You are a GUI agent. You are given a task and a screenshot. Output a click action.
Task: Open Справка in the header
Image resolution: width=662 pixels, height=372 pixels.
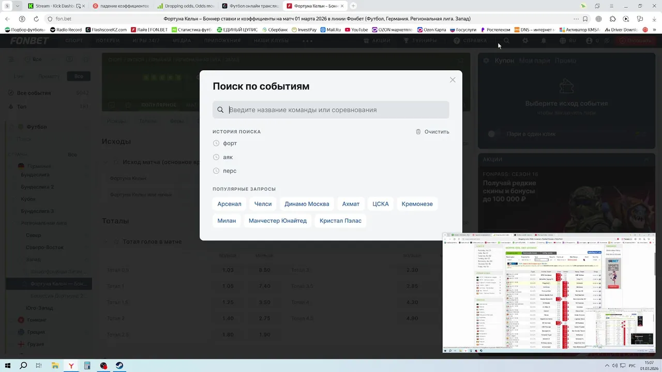[470, 40]
